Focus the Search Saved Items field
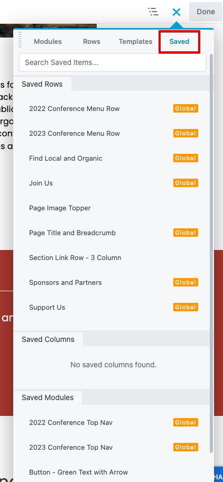Screen dimensions: 223x482 click(113, 62)
